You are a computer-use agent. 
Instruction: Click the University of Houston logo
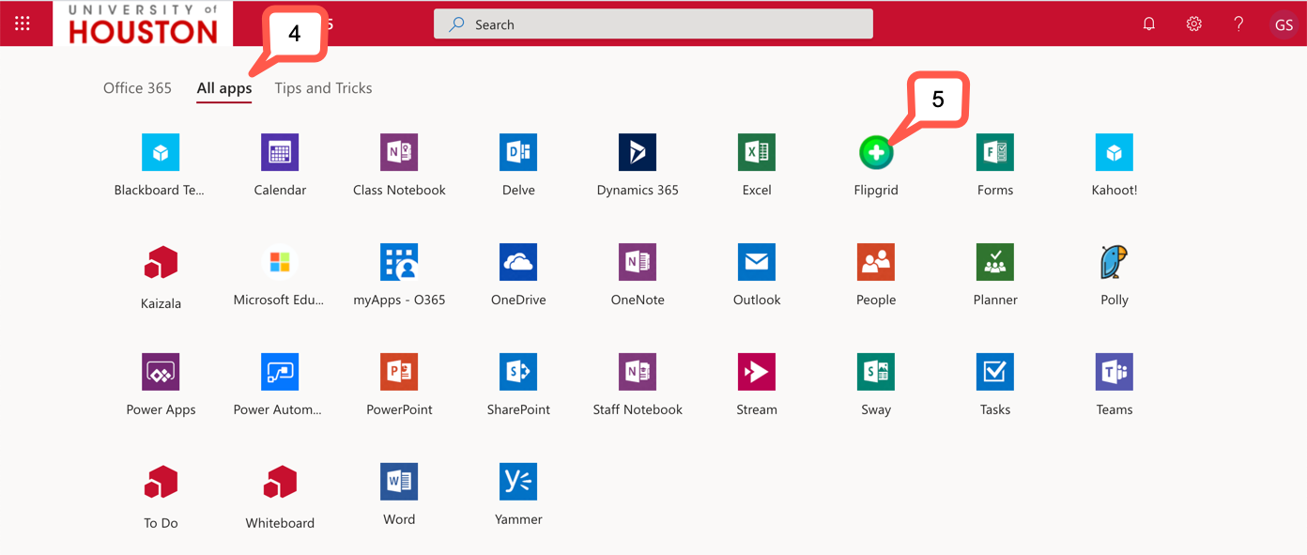(143, 23)
